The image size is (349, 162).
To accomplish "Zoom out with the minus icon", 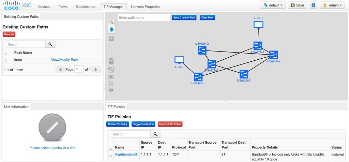I will [x=111, y=62].
